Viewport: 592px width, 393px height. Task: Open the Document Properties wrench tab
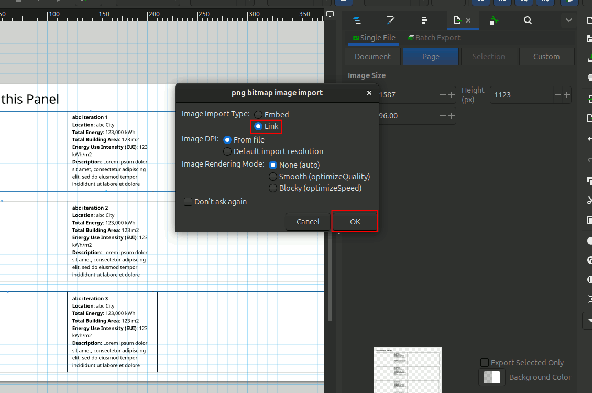coord(494,20)
